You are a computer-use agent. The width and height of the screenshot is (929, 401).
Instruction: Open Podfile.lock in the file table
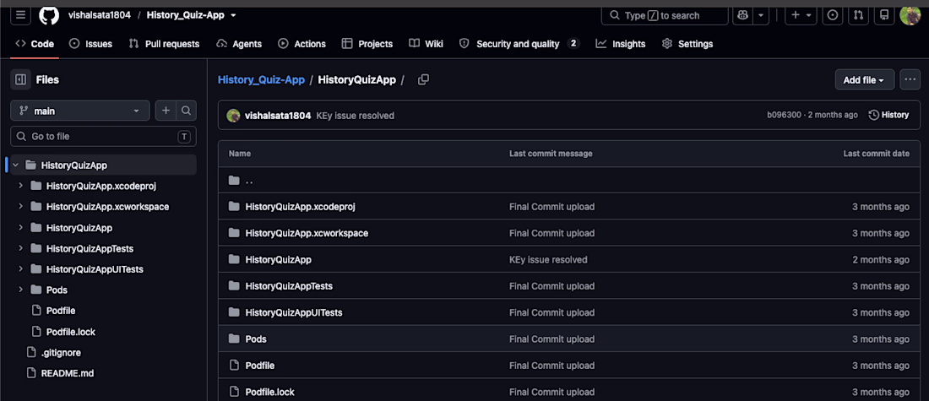click(269, 392)
